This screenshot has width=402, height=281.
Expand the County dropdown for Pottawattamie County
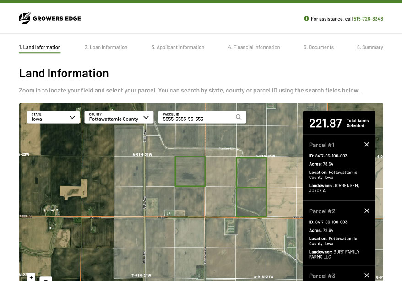(119, 117)
